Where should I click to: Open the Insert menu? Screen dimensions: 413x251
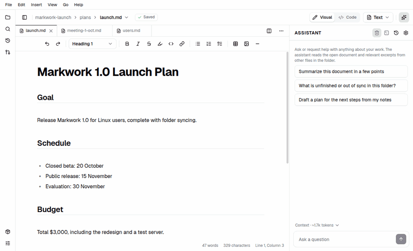point(36,5)
